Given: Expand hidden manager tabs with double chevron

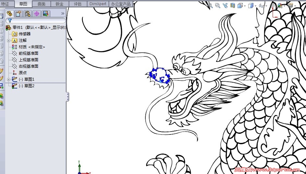Looking at the screenshot, I should point(63,13).
